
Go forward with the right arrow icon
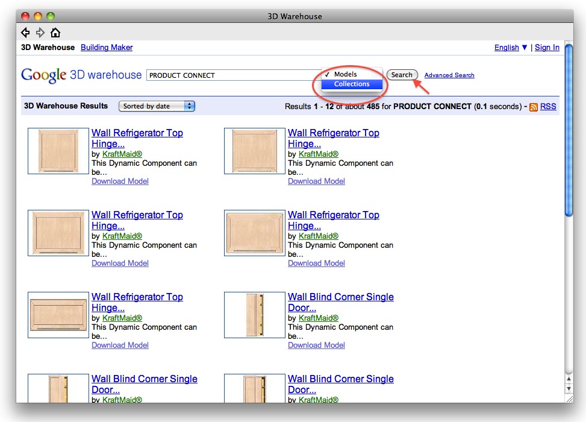(40, 33)
